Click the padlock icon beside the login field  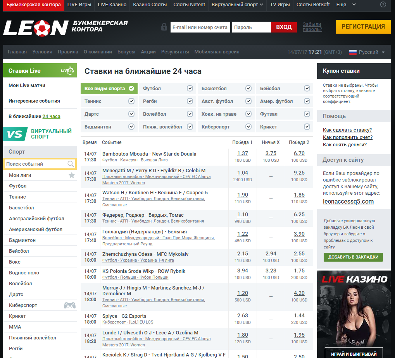coord(164,27)
